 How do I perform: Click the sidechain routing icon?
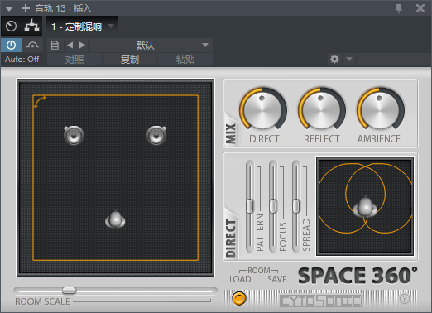coord(32,26)
